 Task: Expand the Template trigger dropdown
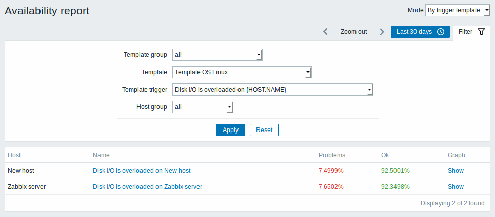coord(273,90)
